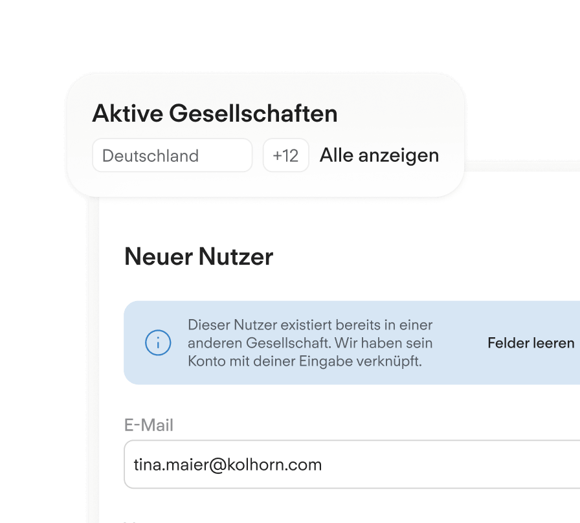Clear the form with Felder leeren
Screen dimensions: 580x523
[x=531, y=343]
